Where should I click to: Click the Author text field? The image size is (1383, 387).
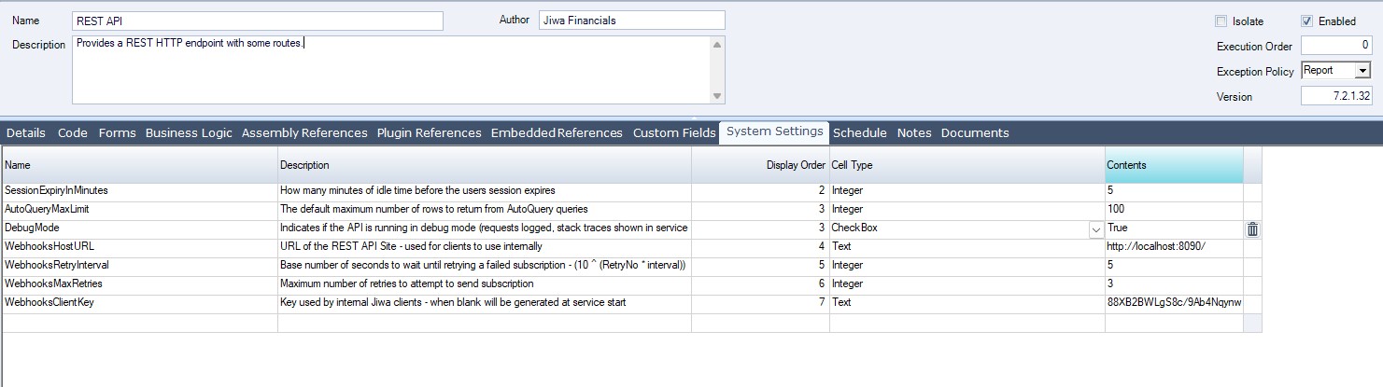[630, 21]
